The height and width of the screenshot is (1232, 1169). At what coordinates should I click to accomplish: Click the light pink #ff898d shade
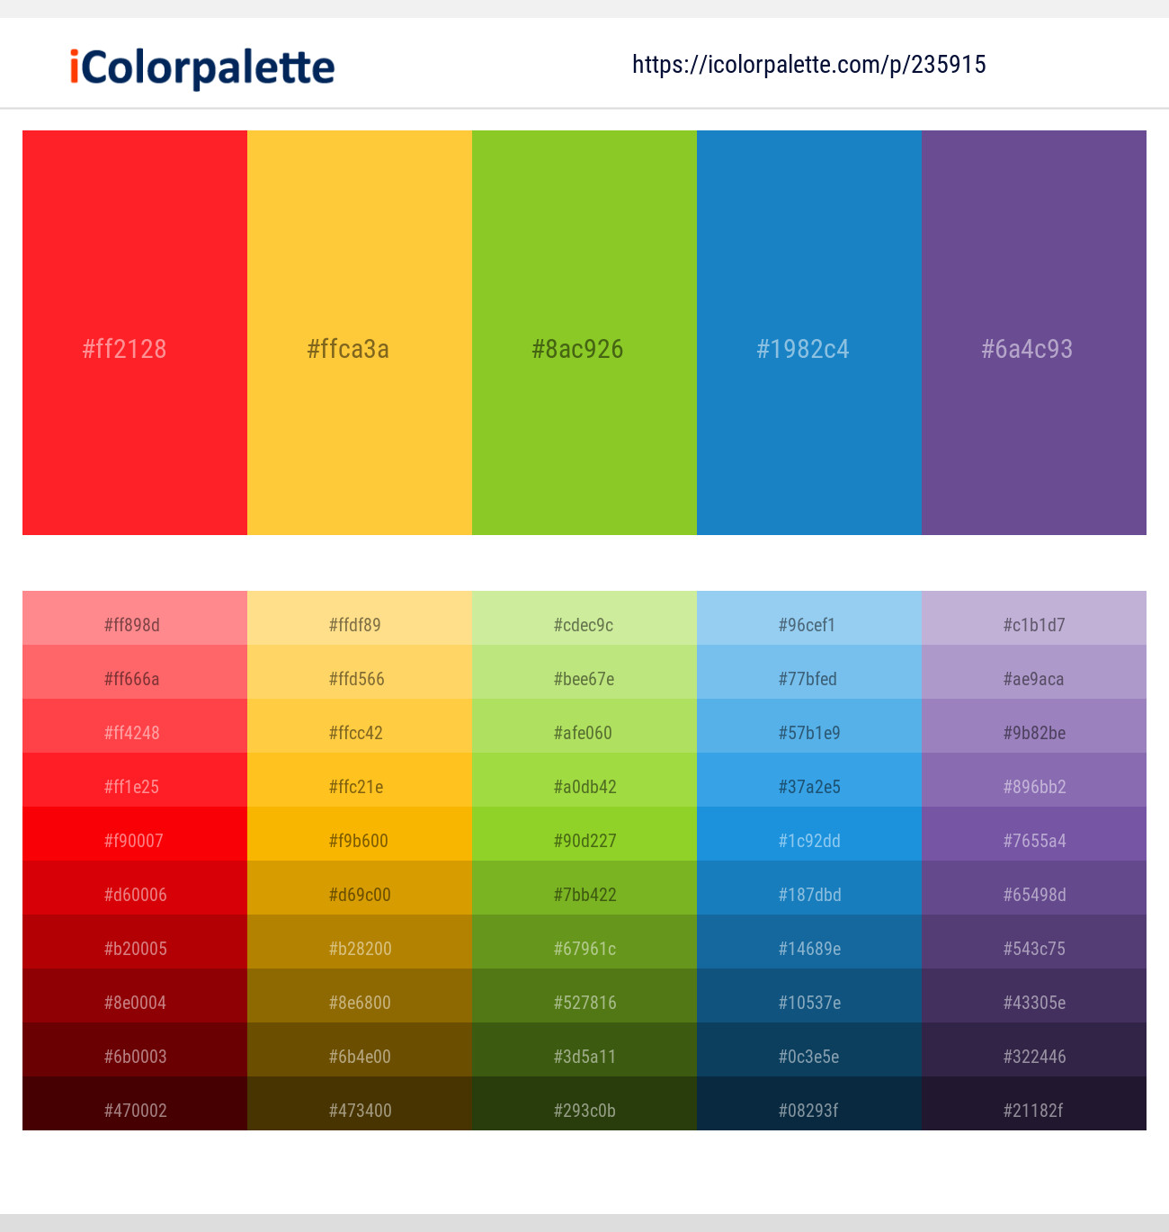pyautogui.click(x=135, y=618)
